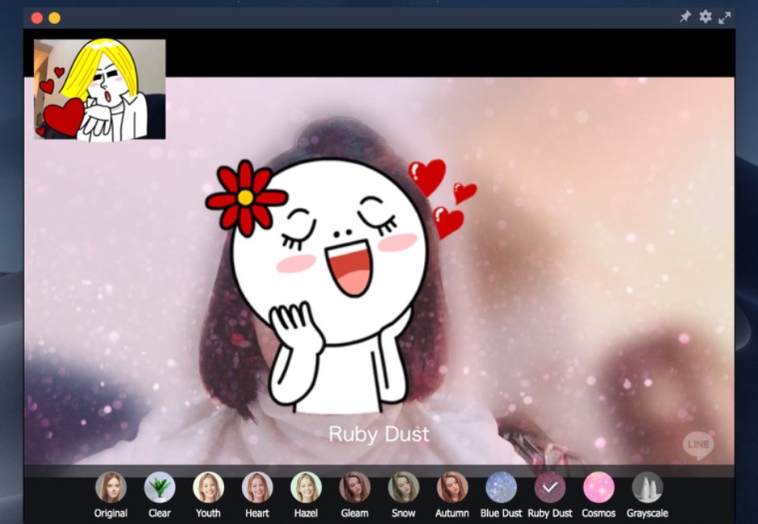Click the self-view preview thumbnail
This screenshot has width=758, height=524.
point(99,89)
